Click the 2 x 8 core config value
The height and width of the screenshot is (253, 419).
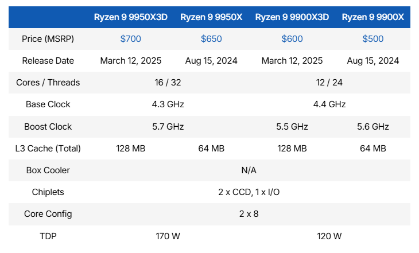(249, 214)
